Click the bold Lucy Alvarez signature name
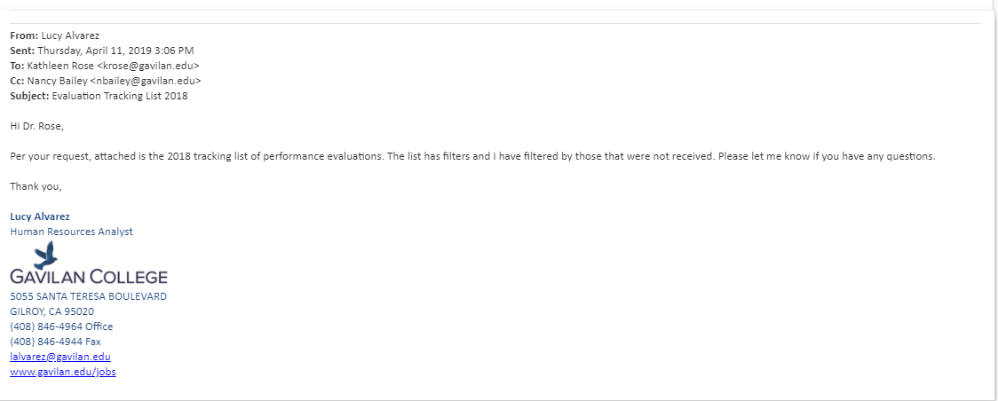The width and height of the screenshot is (998, 401). [39, 216]
